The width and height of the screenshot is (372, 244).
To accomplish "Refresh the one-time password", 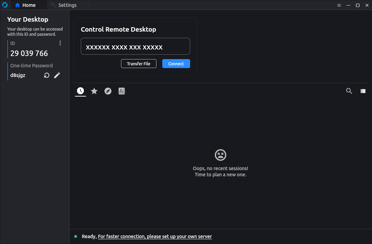I will click(46, 75).
